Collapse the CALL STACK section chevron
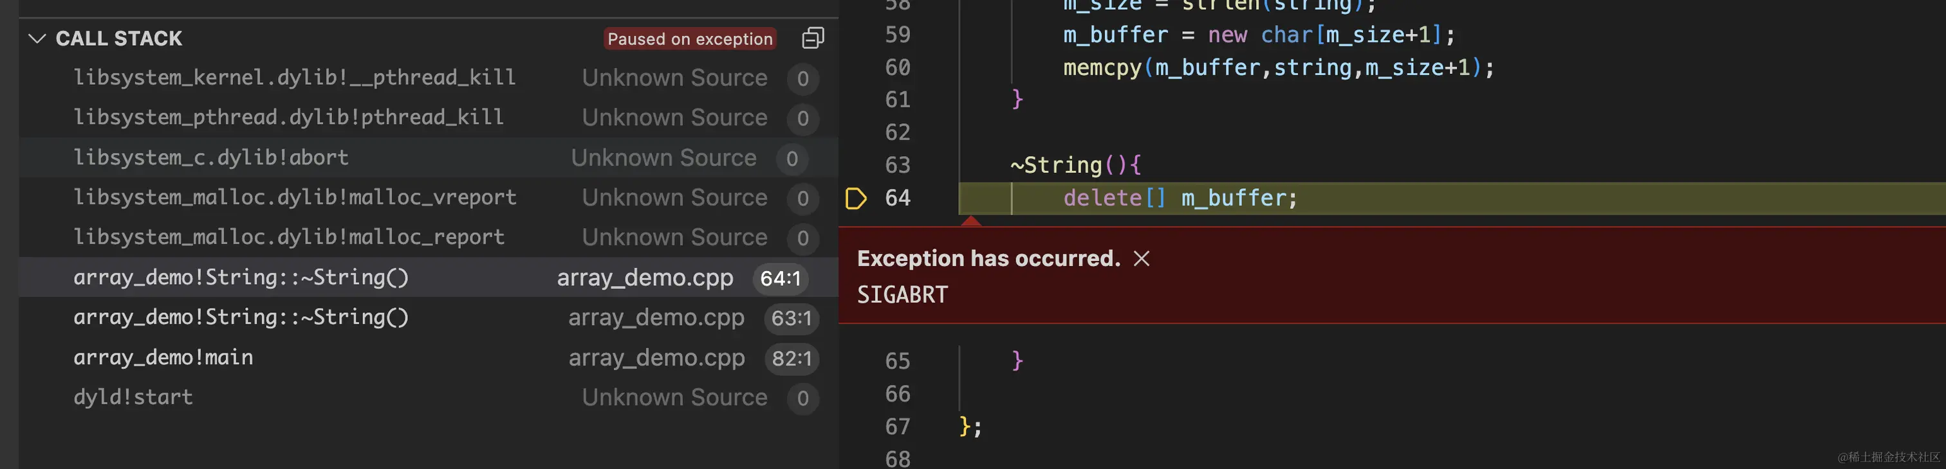This screenshot has width=1946, height=469. [x=36, y=39]
